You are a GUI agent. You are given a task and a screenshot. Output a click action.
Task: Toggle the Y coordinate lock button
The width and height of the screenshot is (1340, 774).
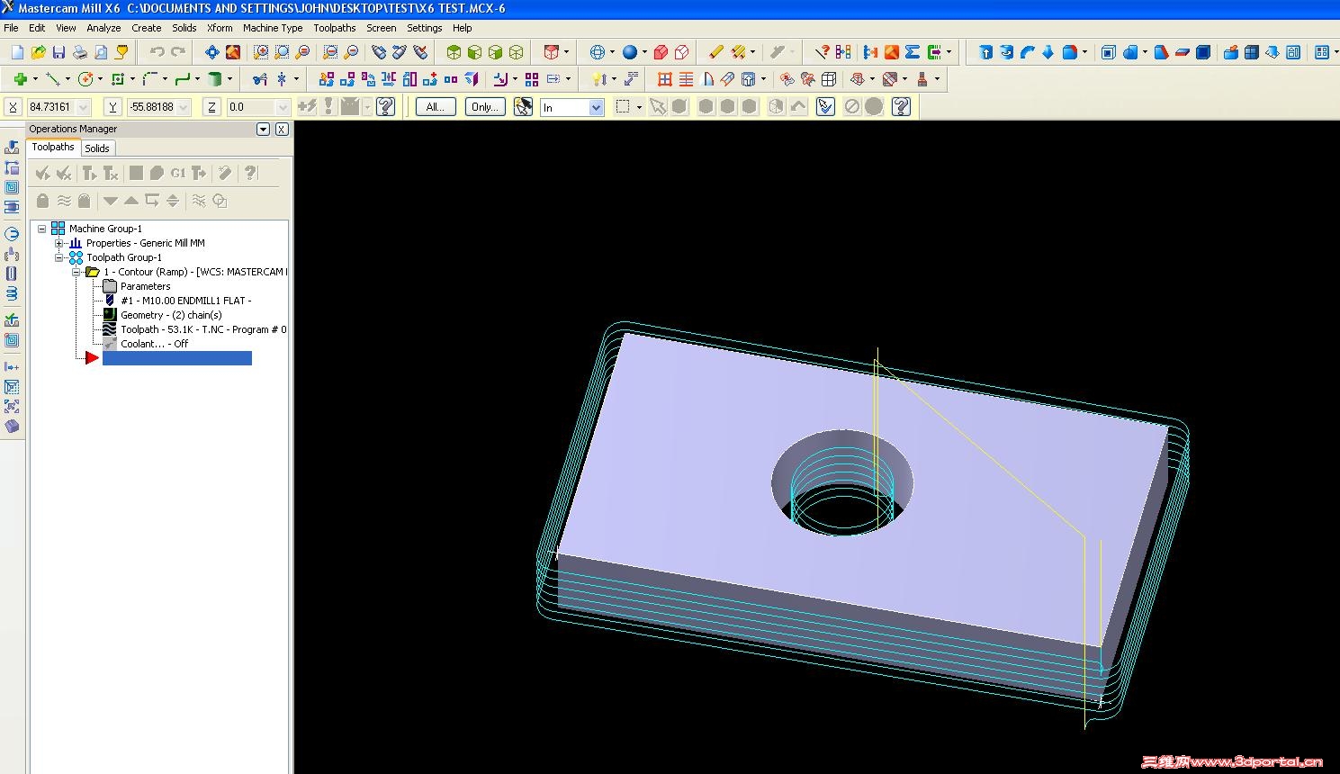click(x=112, y=107)
